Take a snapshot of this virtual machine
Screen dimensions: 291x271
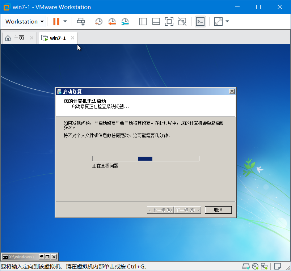click(x=99, y=21)
